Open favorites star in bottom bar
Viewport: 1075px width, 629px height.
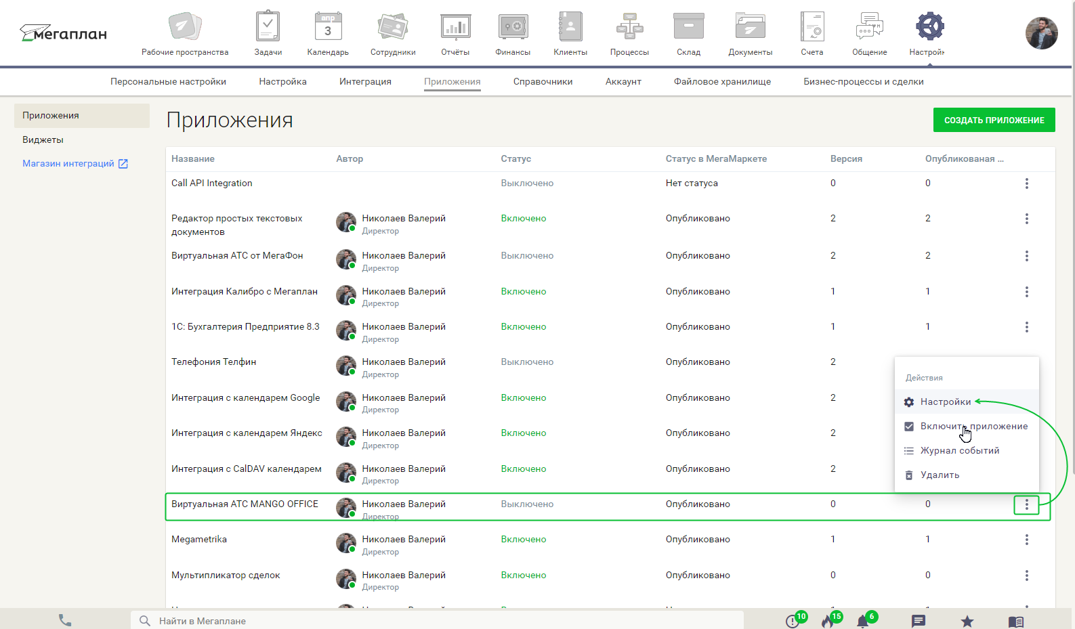point(967,621)
